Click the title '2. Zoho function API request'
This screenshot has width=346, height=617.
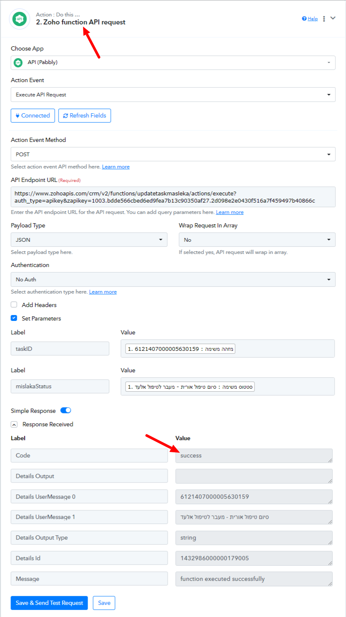pos(80,22)
